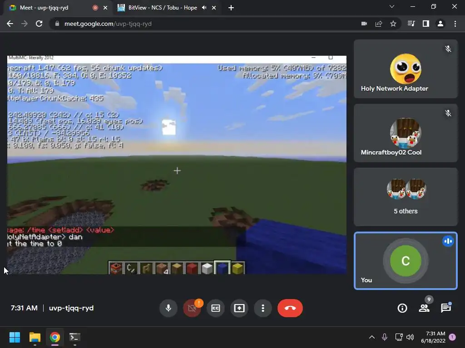The height and width of the screenshot is (348, 465).
Task: Open camera permission icon in address bar
Action: (364, 24)
